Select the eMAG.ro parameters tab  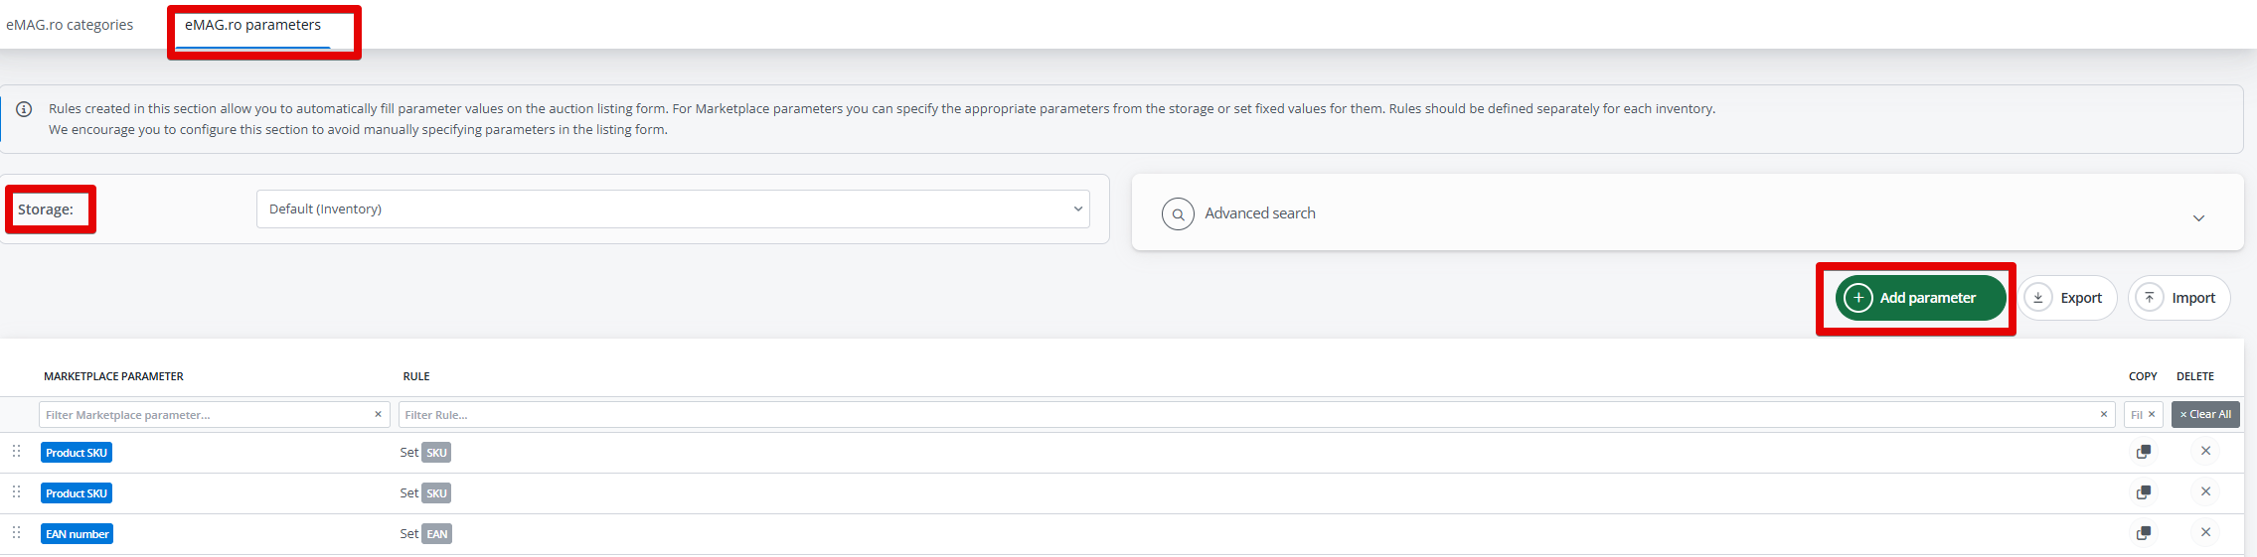[x=252, y=25]
